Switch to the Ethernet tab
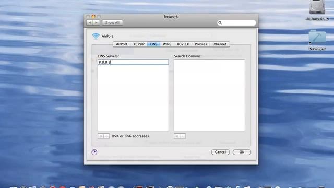334x188 pixels. (219, 44)
